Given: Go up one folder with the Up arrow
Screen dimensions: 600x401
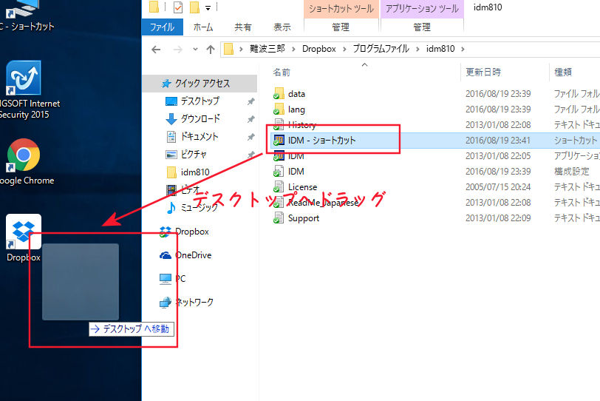Looking at the screenshot, I should (211, 50).
